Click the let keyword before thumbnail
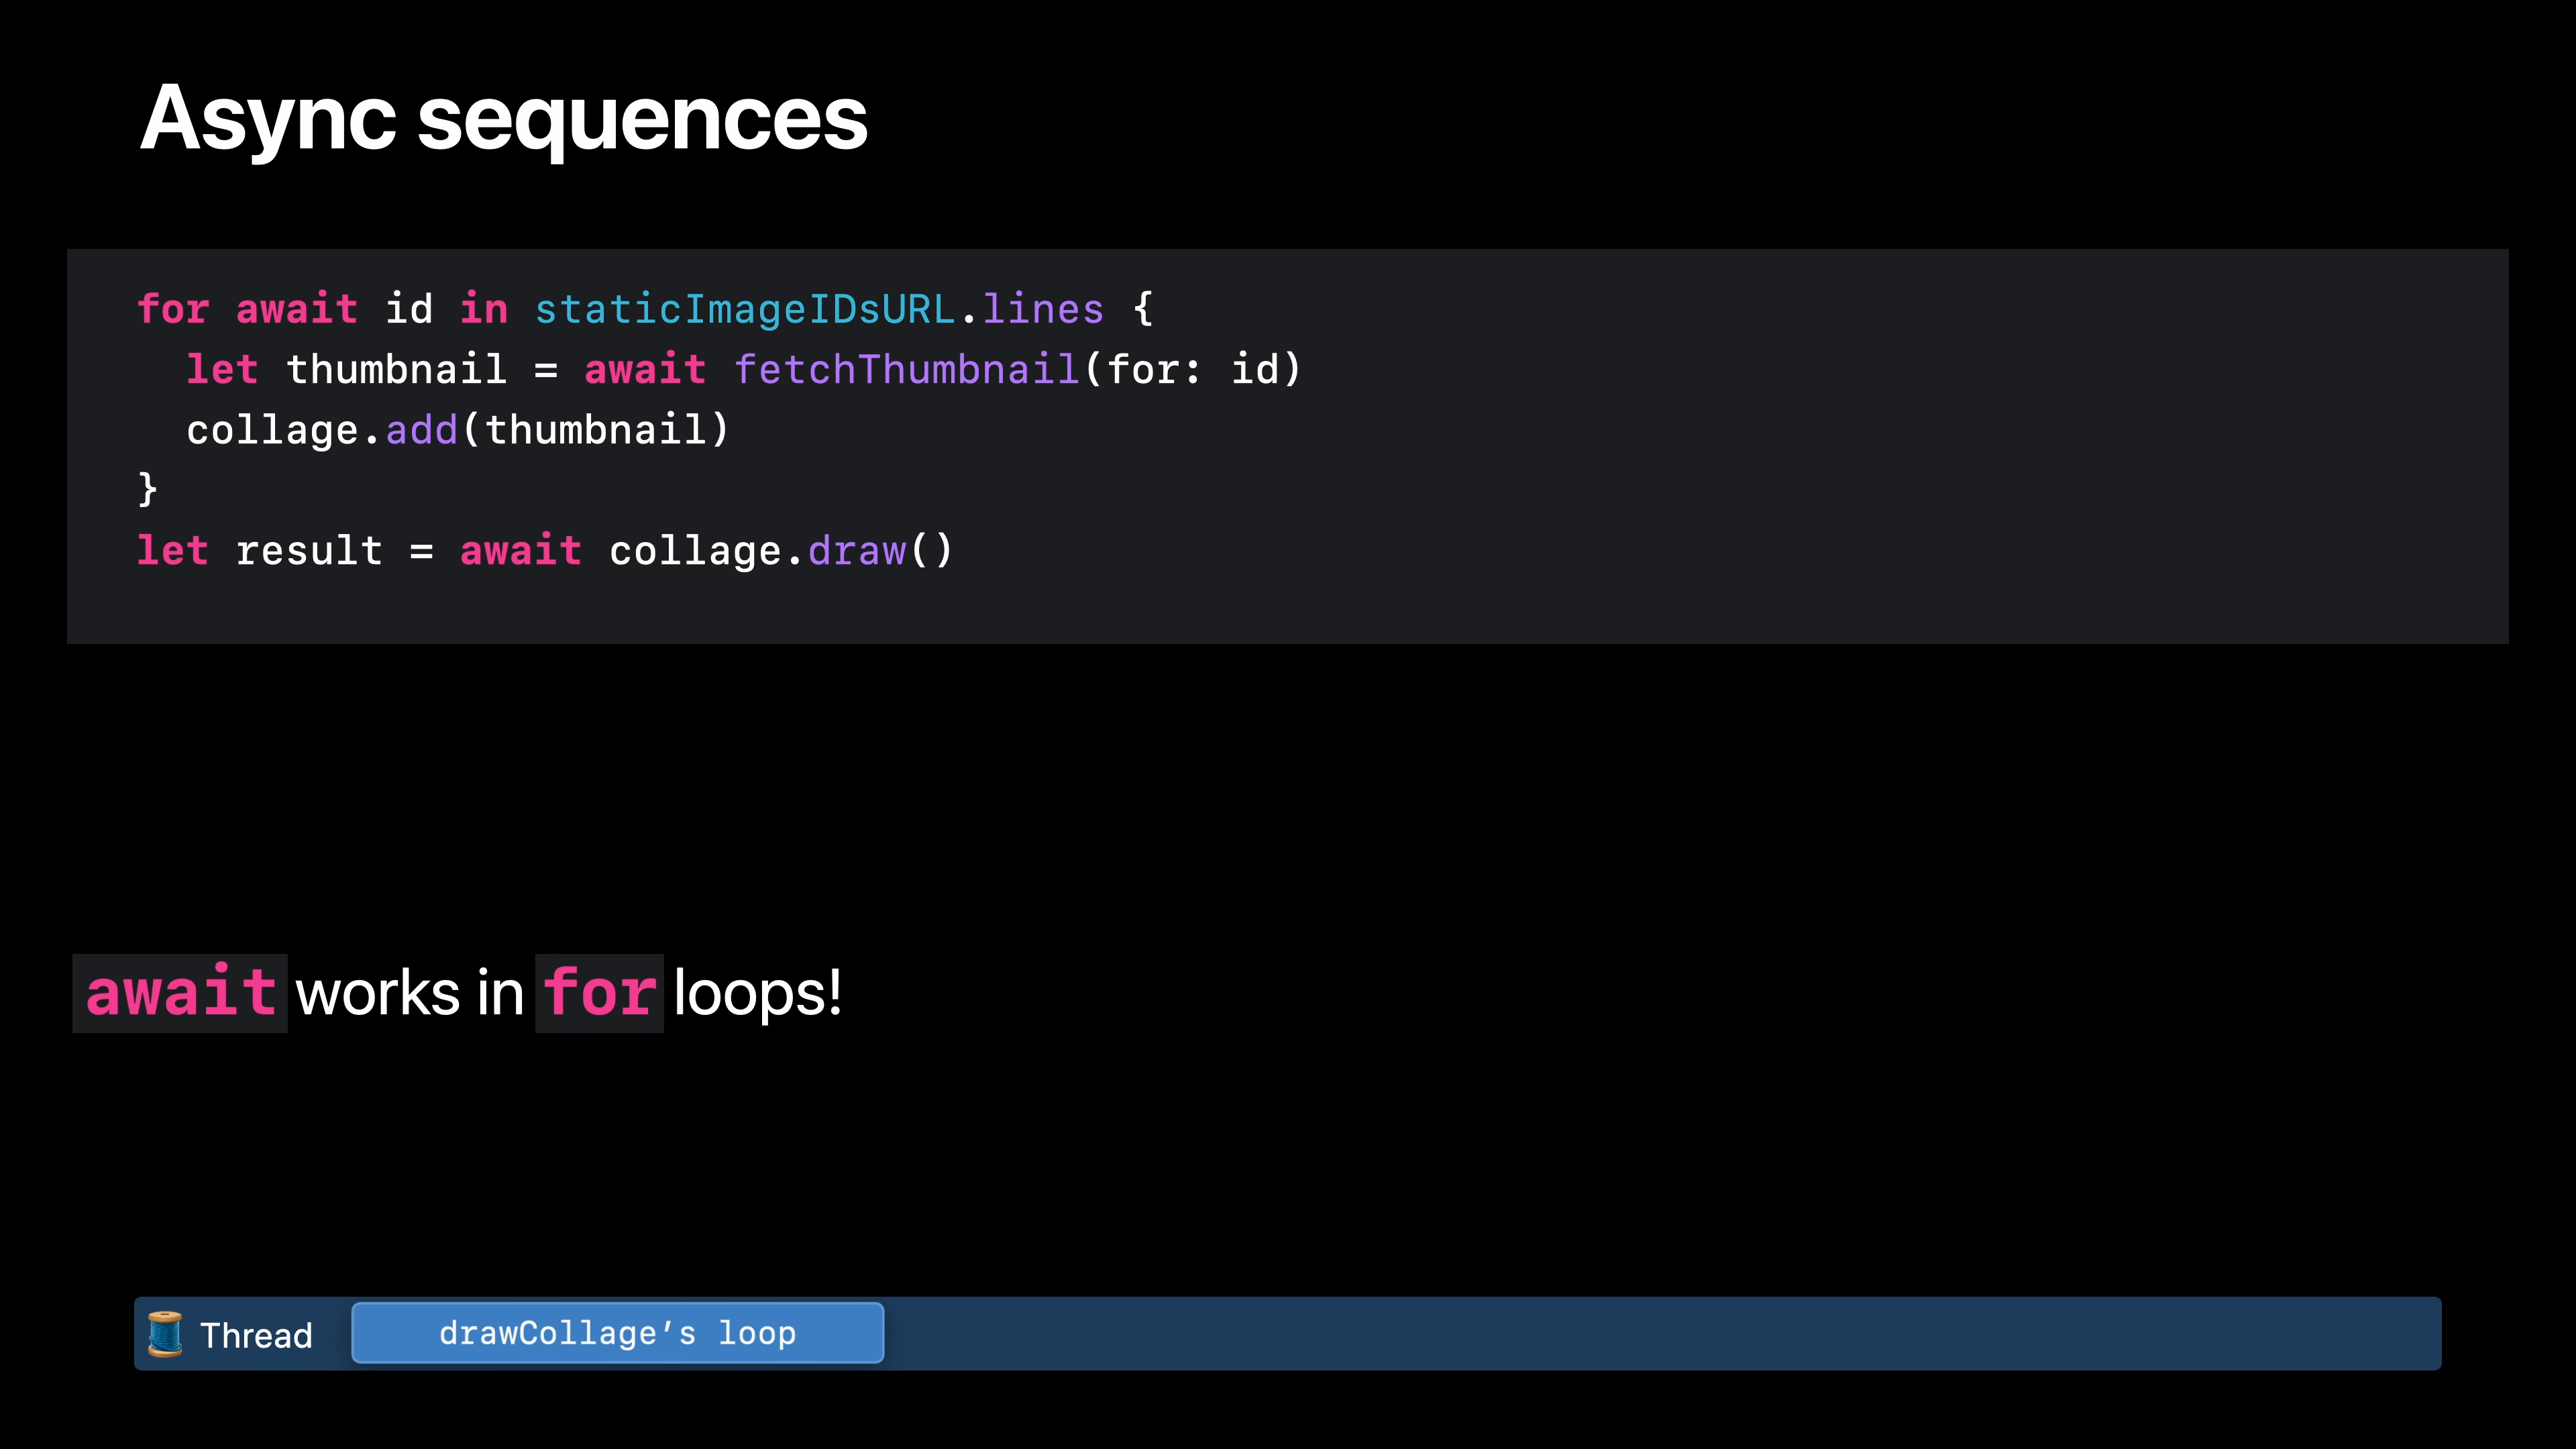 click(222, 369)
